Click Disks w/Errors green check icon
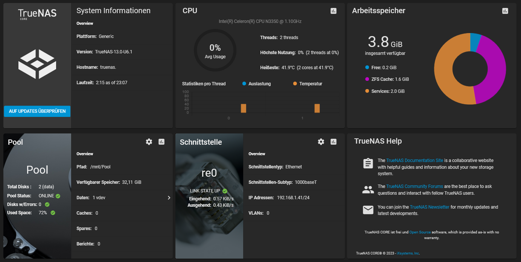Screen dimensions: 521x262 click(47, 204)
